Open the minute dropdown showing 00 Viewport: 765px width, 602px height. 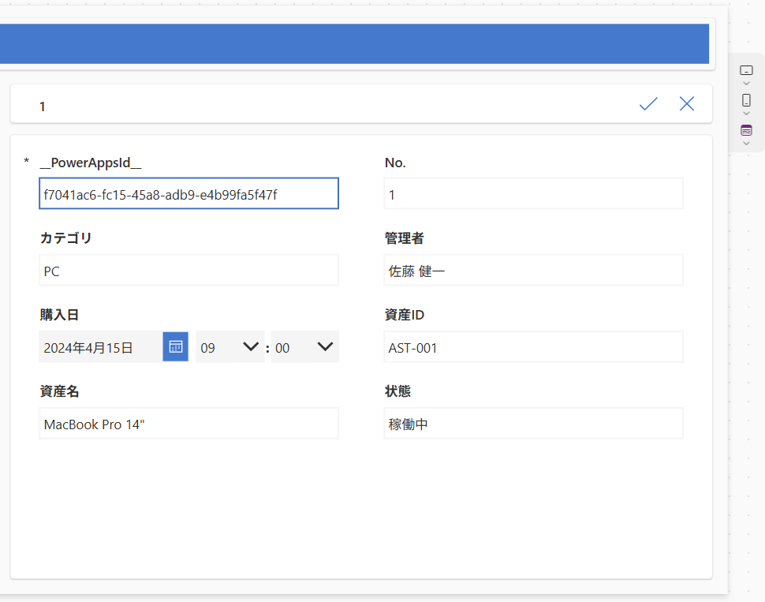pyautogui.click(x=304, y=347)
